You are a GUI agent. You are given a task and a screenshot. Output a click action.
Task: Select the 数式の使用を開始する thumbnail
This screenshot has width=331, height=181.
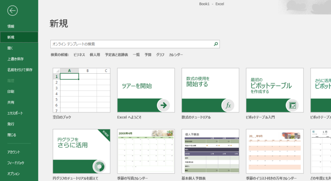tap(210, 90)
